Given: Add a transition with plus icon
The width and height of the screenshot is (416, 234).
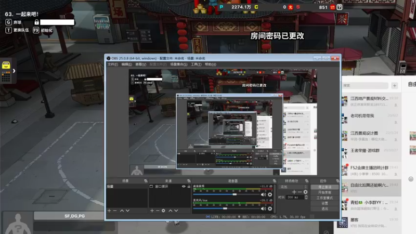Looking at the screenshot, I should pos(294,192).
